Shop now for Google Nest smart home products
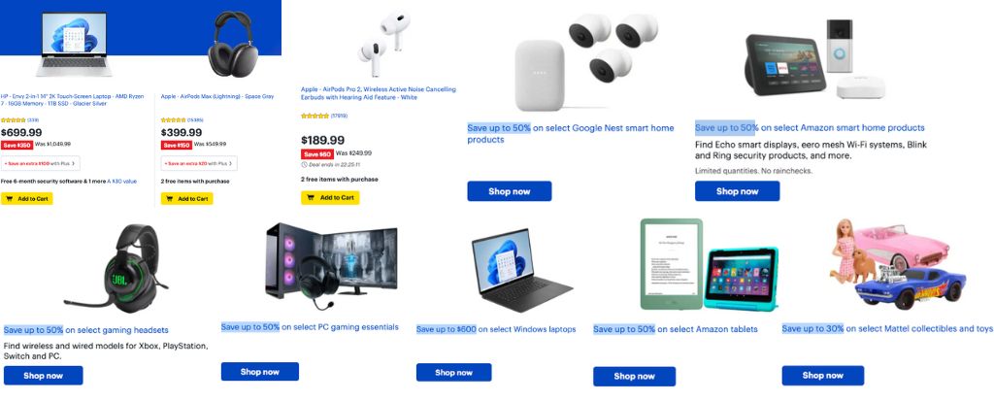 tap(509, 191)
